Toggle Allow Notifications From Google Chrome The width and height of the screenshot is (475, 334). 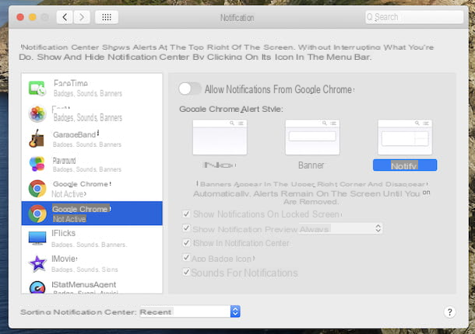(190, 89)
